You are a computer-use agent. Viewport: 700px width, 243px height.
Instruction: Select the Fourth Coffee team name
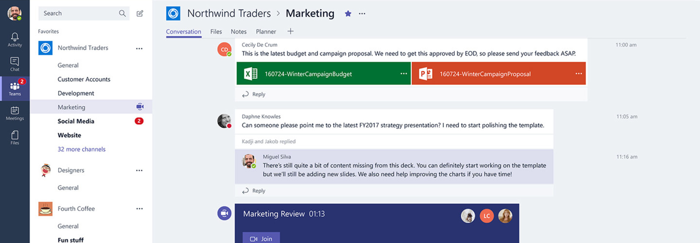click(x=76, y=209)
